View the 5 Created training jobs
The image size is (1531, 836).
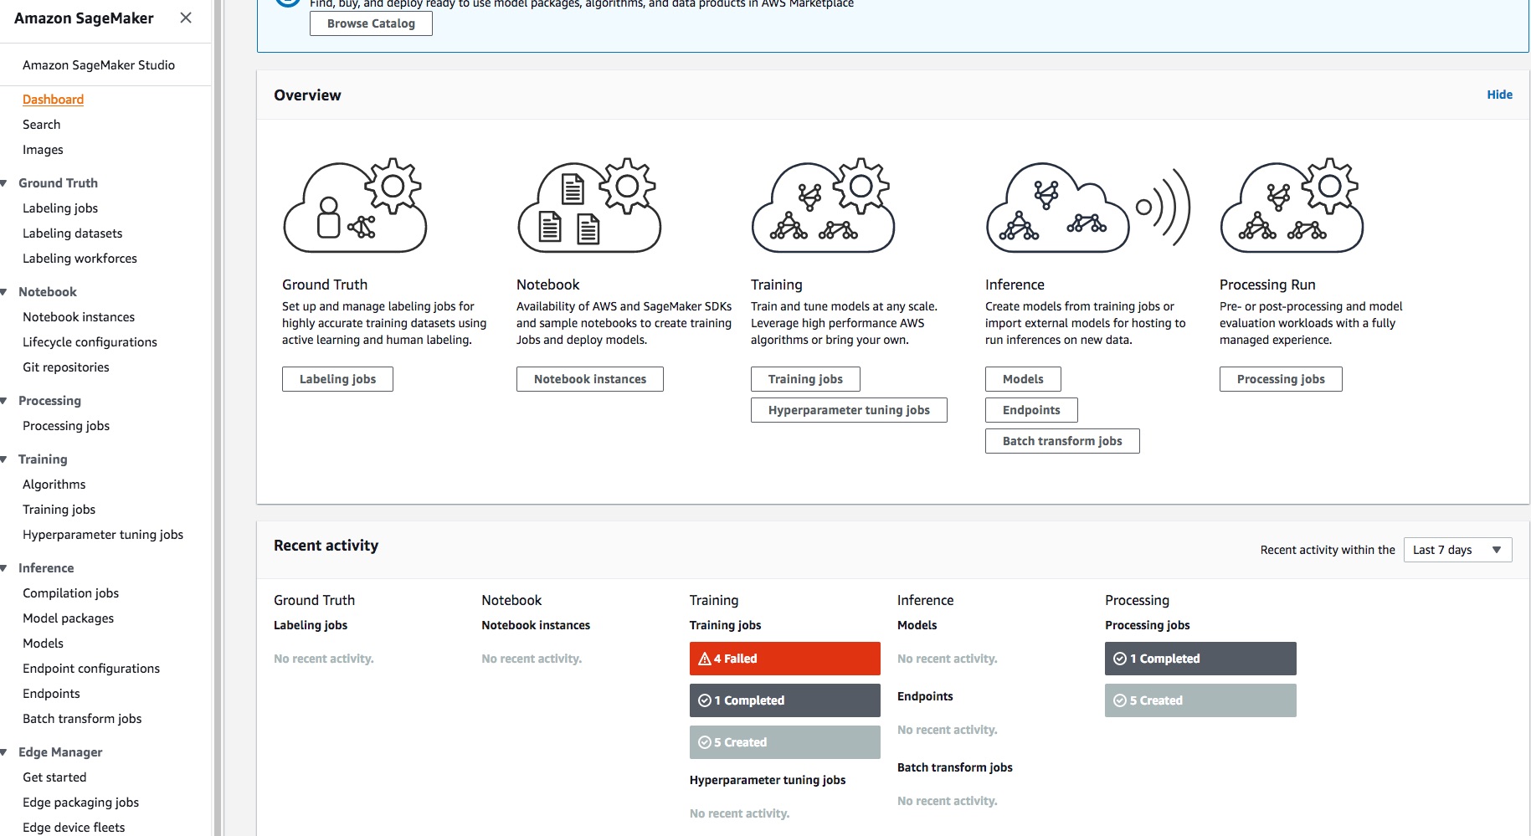coord(785,742)
